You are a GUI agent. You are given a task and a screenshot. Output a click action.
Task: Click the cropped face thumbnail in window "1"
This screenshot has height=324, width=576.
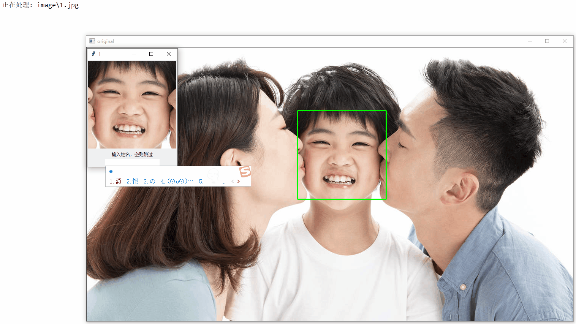[x=132, y=104]
